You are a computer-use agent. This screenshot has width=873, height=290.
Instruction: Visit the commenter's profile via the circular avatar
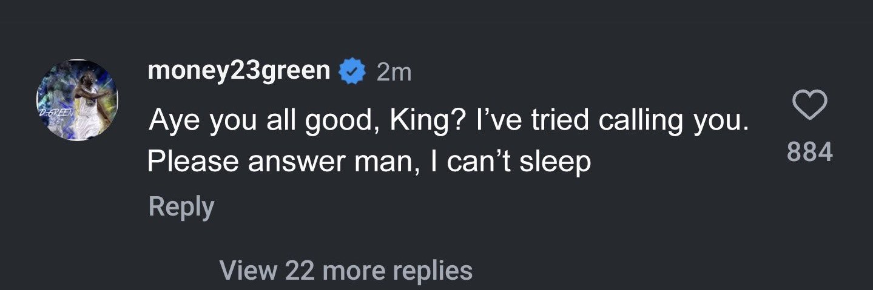tap(77, 100)
